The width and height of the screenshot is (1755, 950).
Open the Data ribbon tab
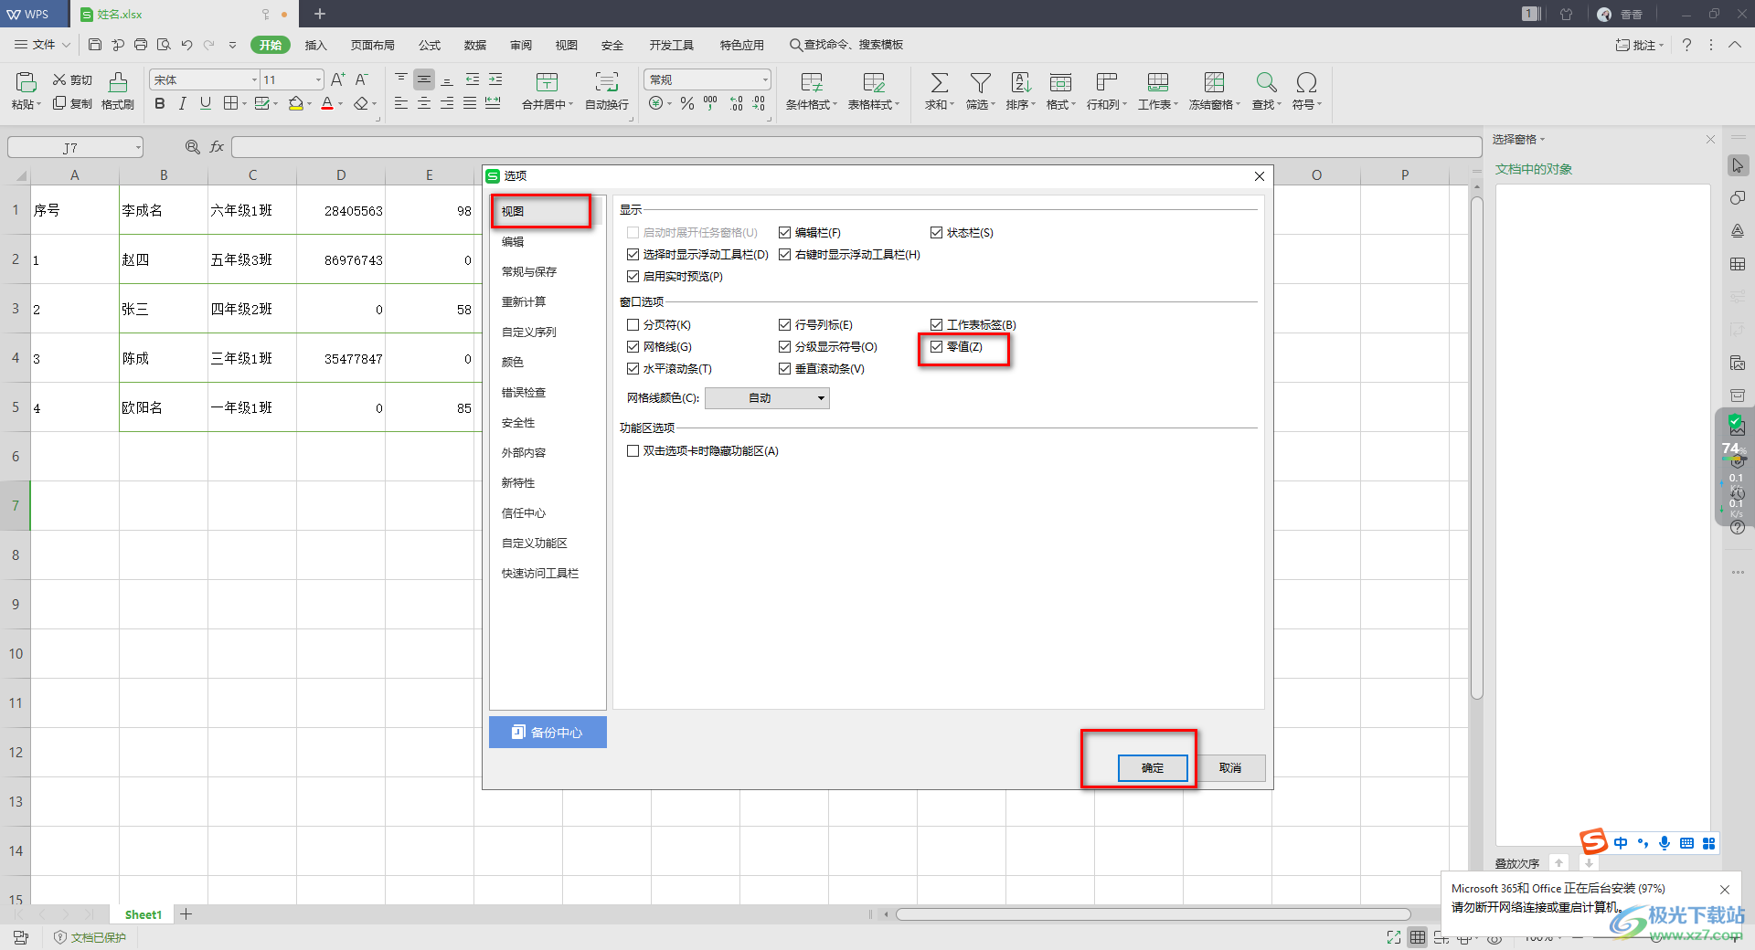(475, 45)
